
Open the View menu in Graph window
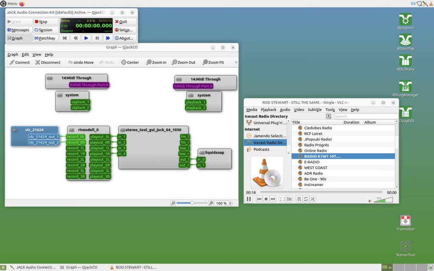pyautogui.click(x=36, y=55)
